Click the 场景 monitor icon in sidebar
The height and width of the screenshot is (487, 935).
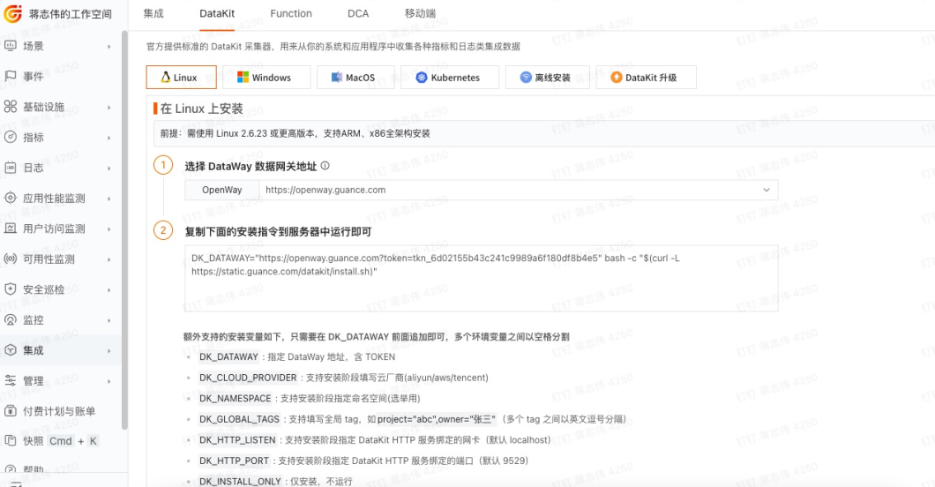coord(11,46)
